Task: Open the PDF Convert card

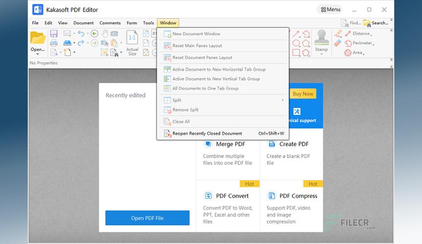Action: 228,206
